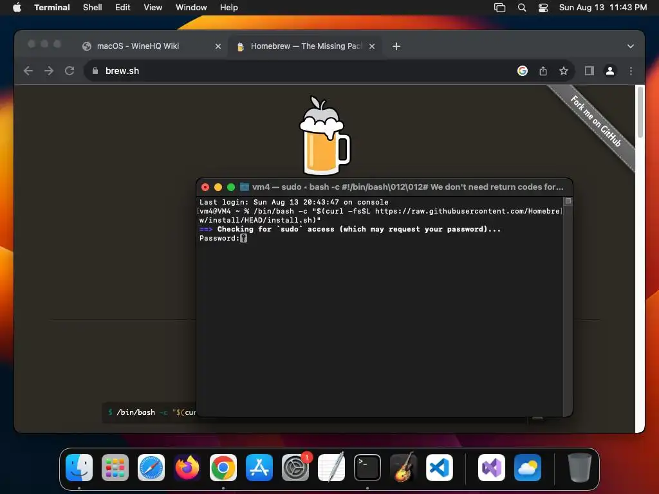This screenshot has width=659, height=494.
Task: Minimize the Terminal window
Action: point(218,187)
